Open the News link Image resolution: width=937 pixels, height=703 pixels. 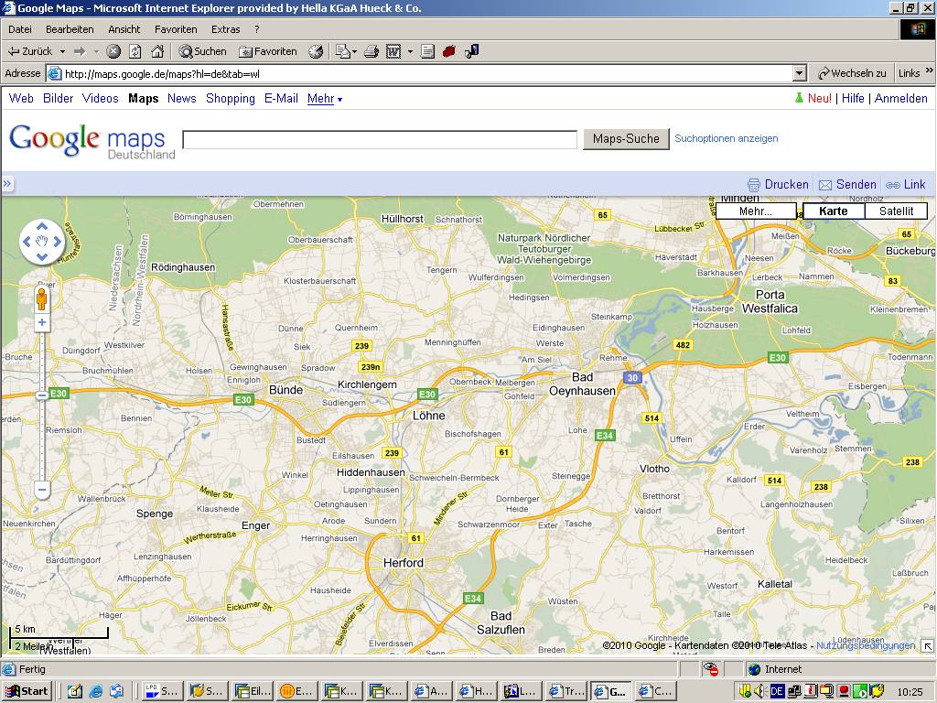click(182, 99)
